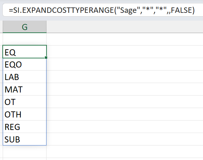Select the cell containing EQ
This screenshot has height=160, width=203.
[24, 52]
